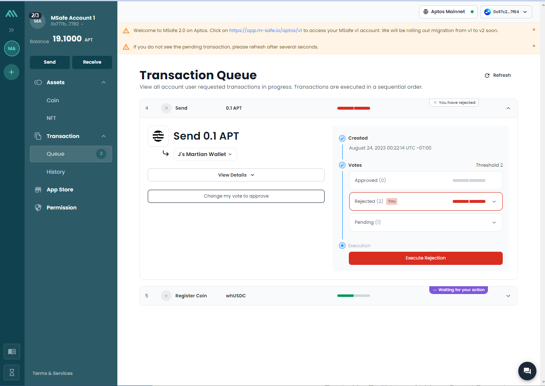Open the chat support bubble
Screen dimensions: 545x386
[527, 371]
